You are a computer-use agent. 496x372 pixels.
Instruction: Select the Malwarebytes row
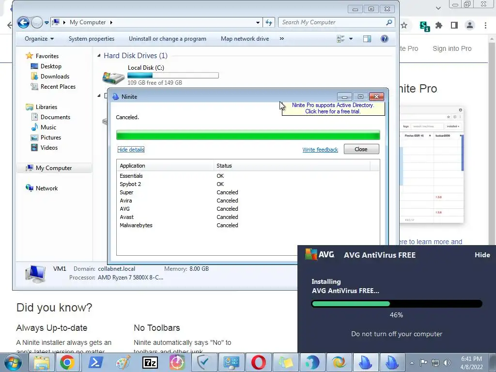[x=248, y=225]
